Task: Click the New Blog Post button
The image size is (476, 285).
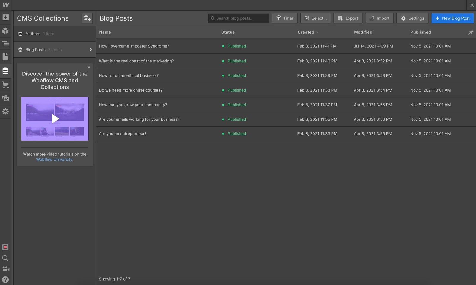Action: click(x=452, y=18)
